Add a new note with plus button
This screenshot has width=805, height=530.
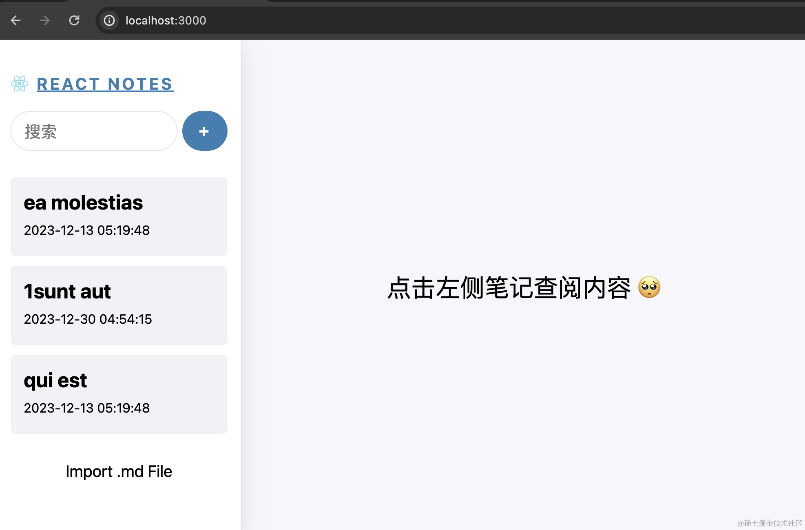pos(204,131)
